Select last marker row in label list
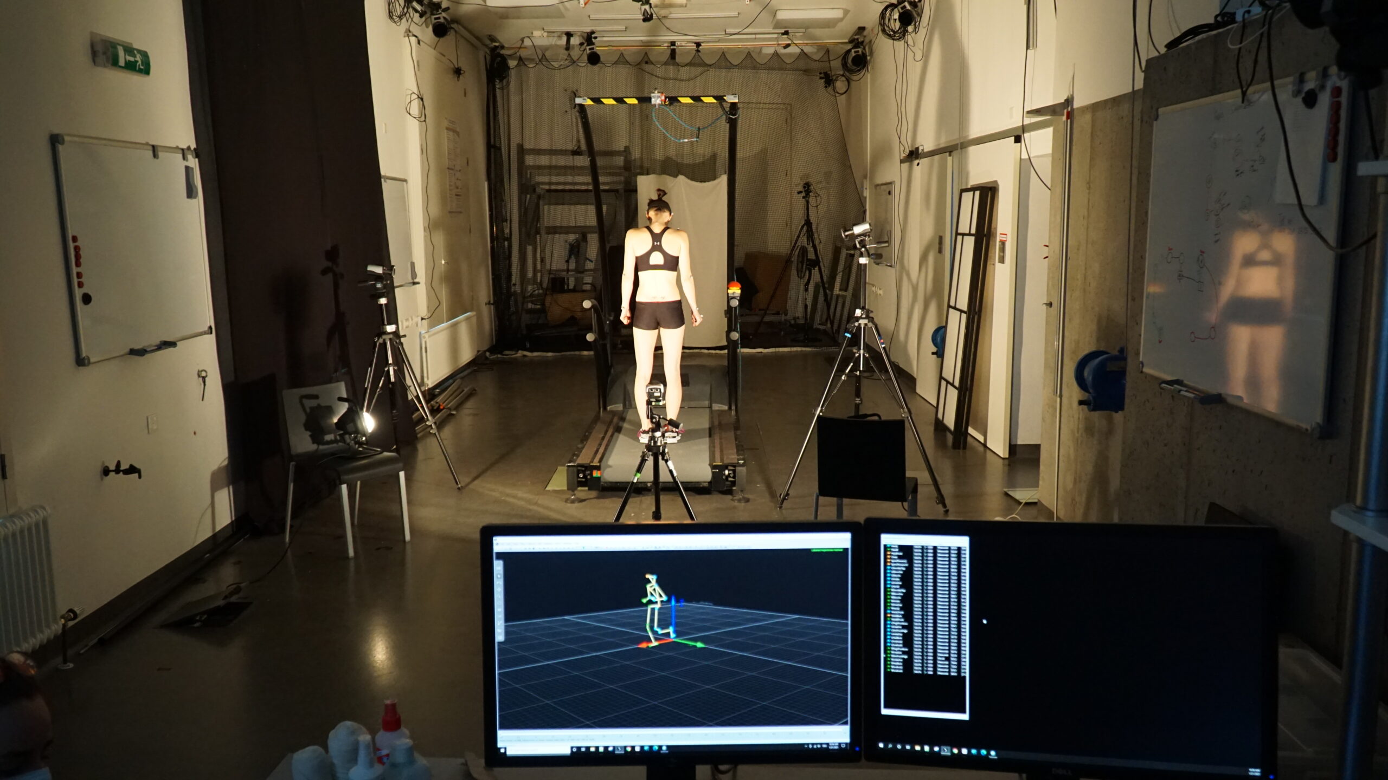The height and width of the screenshot is (780, 1388). click(897, 672)
